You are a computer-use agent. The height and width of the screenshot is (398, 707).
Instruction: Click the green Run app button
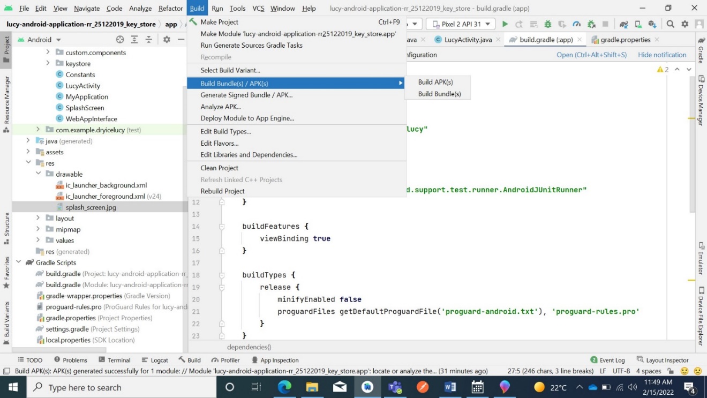coord(505,24)
